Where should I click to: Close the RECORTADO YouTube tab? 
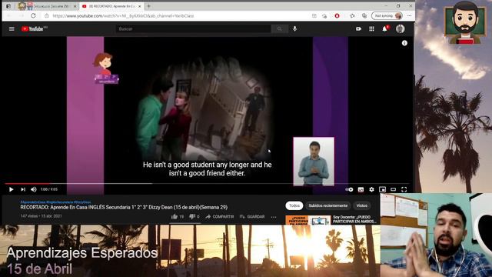point(140,6)
